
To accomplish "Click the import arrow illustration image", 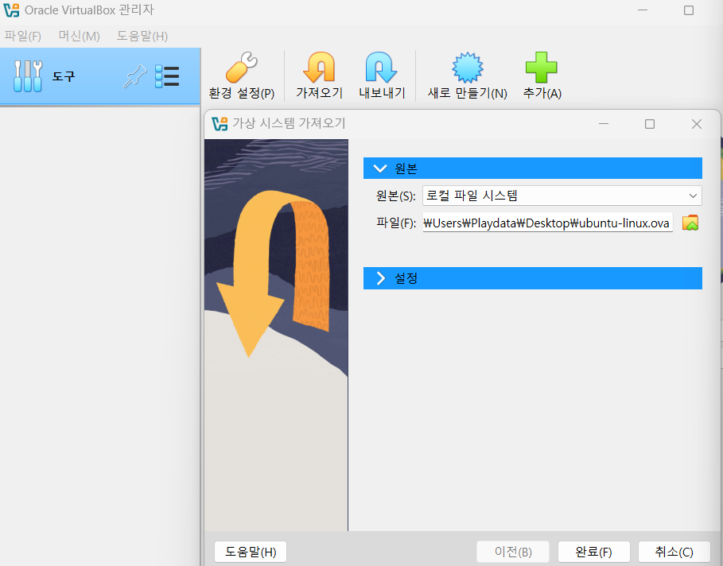I will pyautogui.click(x=276, y=335).
